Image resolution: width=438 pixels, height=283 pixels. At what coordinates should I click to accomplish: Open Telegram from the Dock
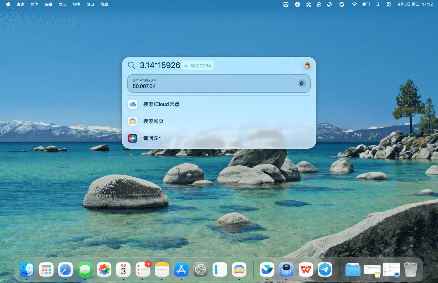pyautogui.click(x=325, y=270)
